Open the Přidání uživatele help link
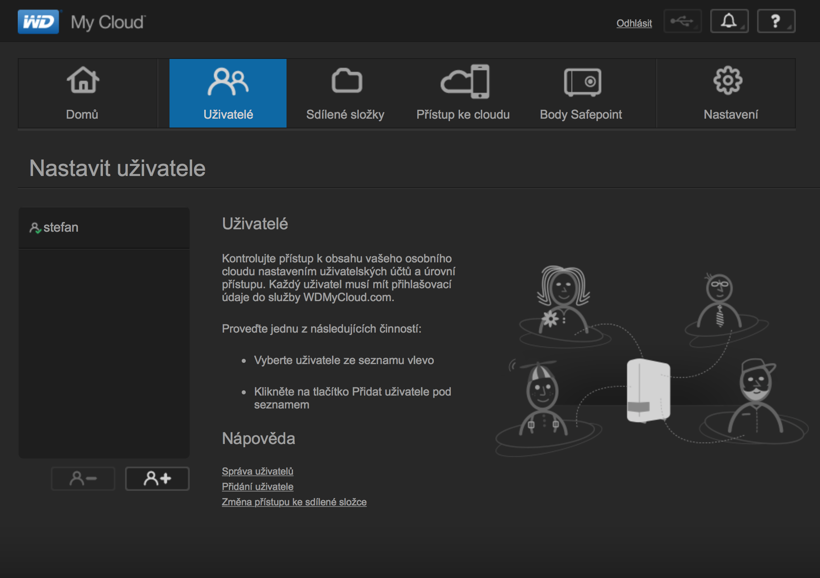820x578 pixels. (x=257, y=487)
